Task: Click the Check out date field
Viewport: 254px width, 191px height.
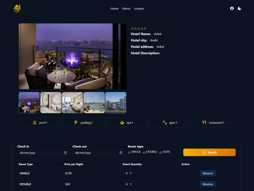Action: [x=99, y=153]
